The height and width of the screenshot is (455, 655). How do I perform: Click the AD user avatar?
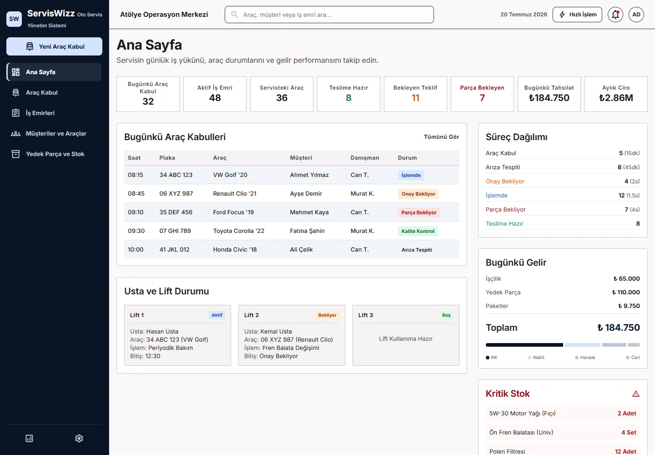click(636, 15)
